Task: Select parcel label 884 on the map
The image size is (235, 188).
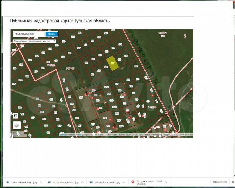Action: pos(39,106)
